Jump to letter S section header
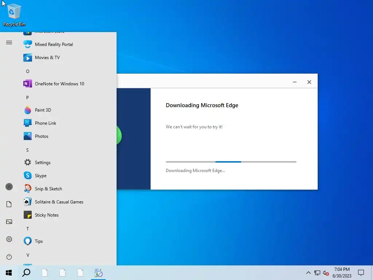 click(x=27, y=150)
